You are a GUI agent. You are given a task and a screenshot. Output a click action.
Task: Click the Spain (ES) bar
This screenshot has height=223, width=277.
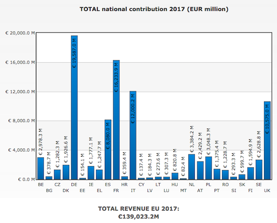coord(108,149)
